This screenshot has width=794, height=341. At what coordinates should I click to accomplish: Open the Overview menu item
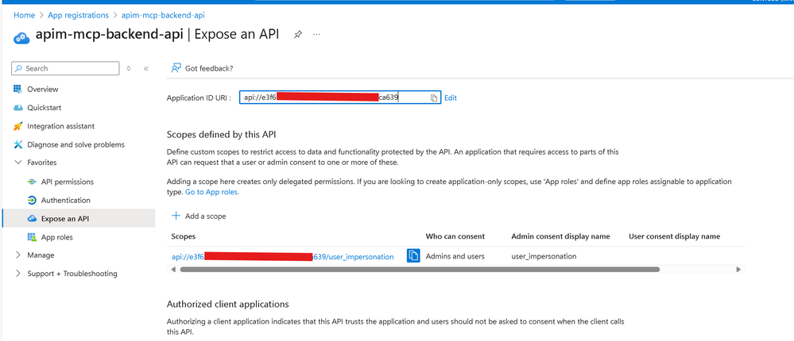click(x=43, y=89)
